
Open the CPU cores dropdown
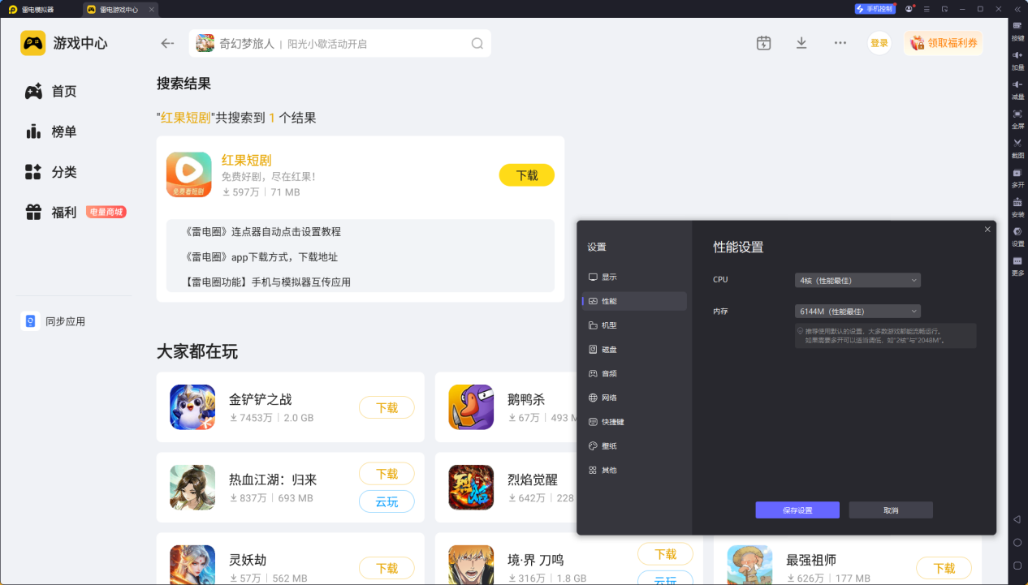pos(857,280)
